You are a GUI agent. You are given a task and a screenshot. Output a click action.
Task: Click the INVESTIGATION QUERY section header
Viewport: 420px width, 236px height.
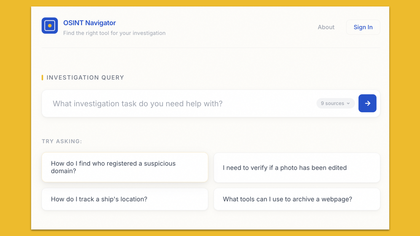click(85, 77)
